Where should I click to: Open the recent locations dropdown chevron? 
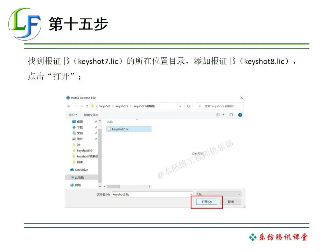(x=82, y=106)
